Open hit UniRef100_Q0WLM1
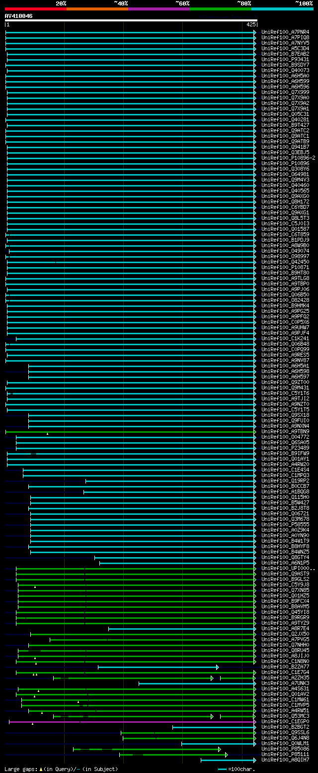Screen dimensions: 318x773 pos(285,744)
